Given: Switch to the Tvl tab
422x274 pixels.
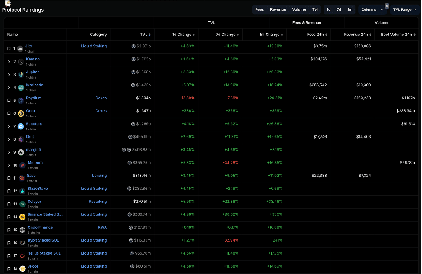Looking at the screenshot, I should coord(315,9).
